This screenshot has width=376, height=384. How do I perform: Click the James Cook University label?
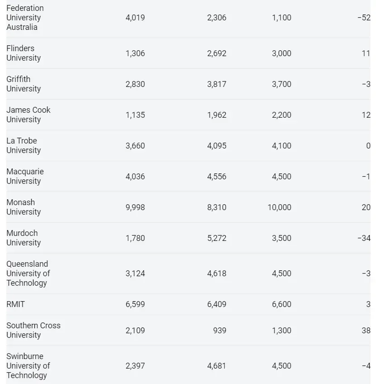click(x=29, y=115)
